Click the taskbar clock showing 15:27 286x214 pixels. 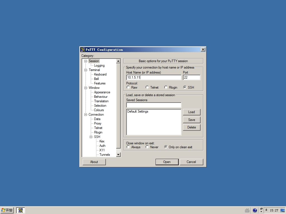click(x=274, y=211)
